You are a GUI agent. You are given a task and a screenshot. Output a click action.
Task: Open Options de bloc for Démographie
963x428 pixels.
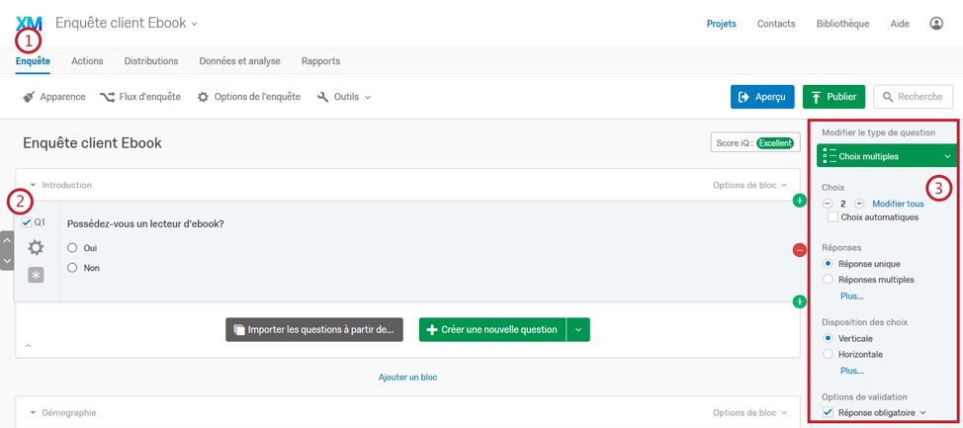(749, 413)
